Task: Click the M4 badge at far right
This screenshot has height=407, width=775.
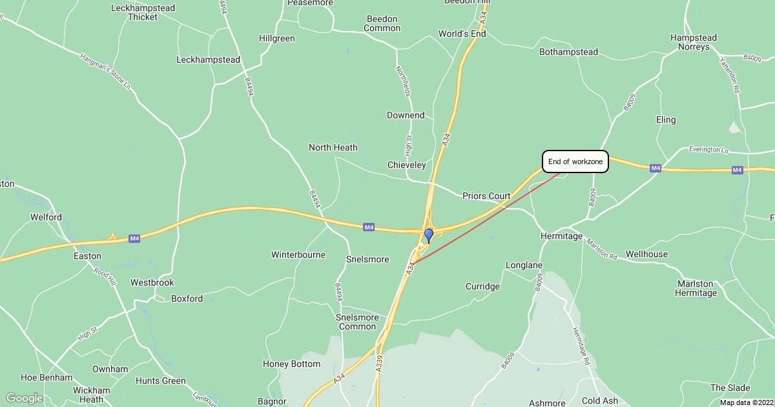Action: (738, 170)
